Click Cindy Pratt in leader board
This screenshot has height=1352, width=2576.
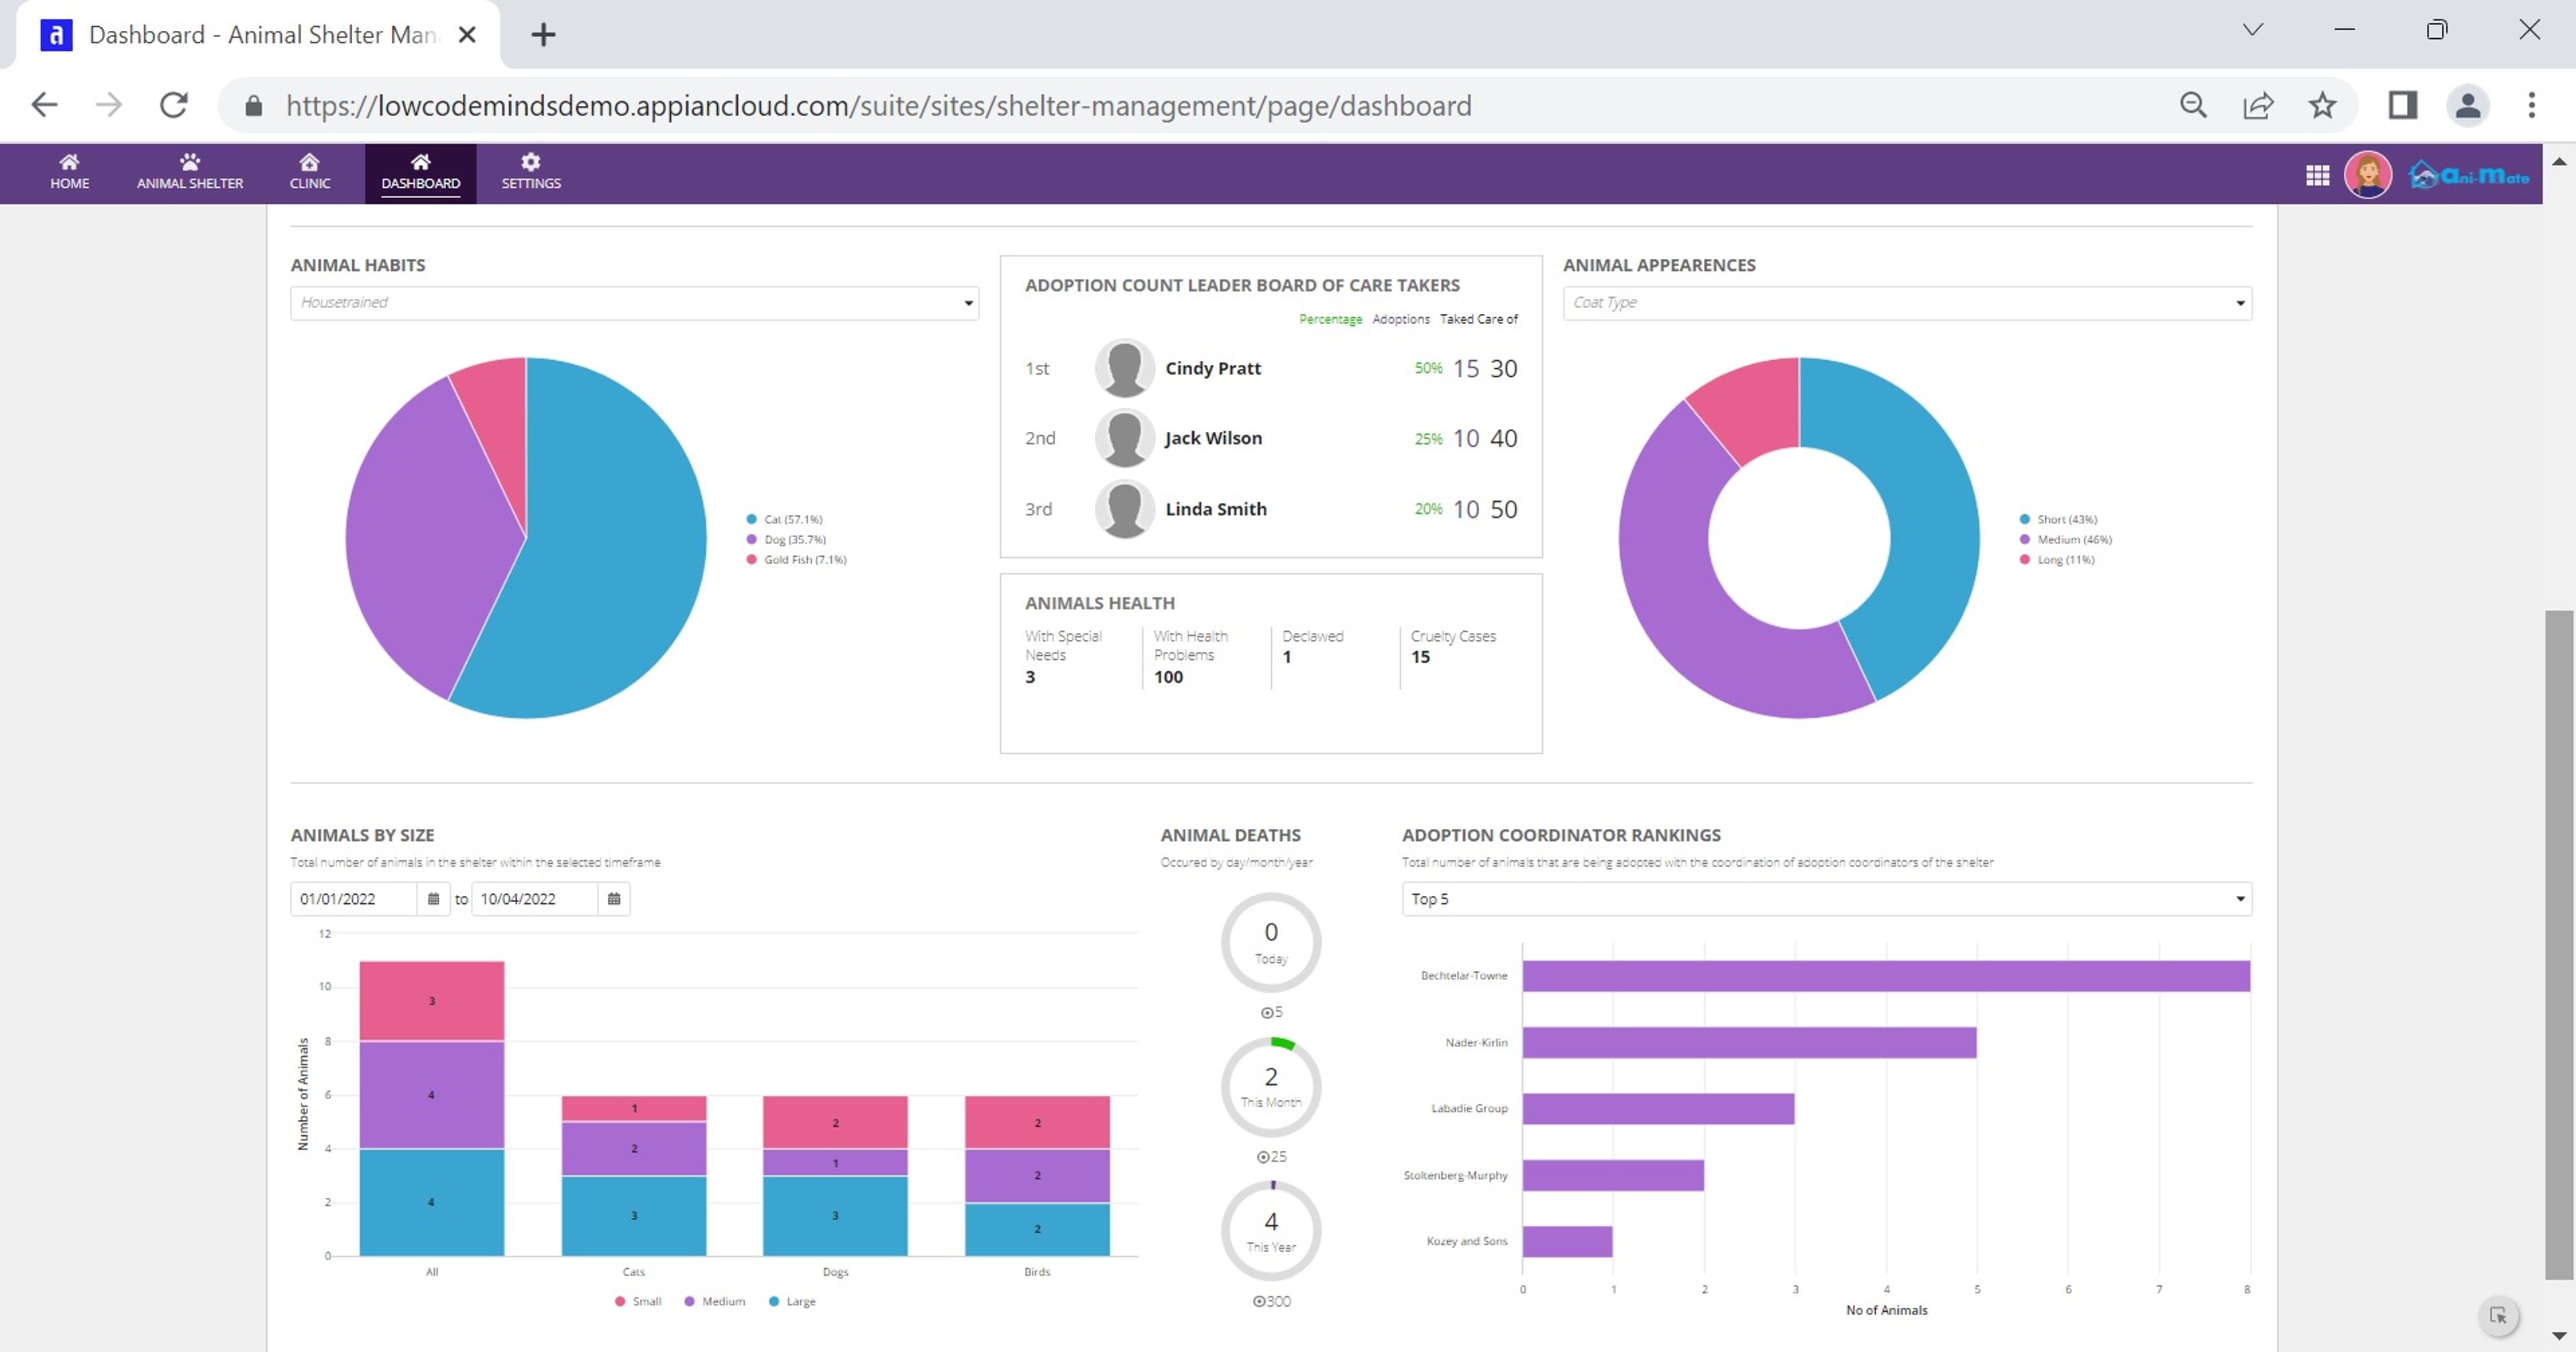click(1212, 368)
